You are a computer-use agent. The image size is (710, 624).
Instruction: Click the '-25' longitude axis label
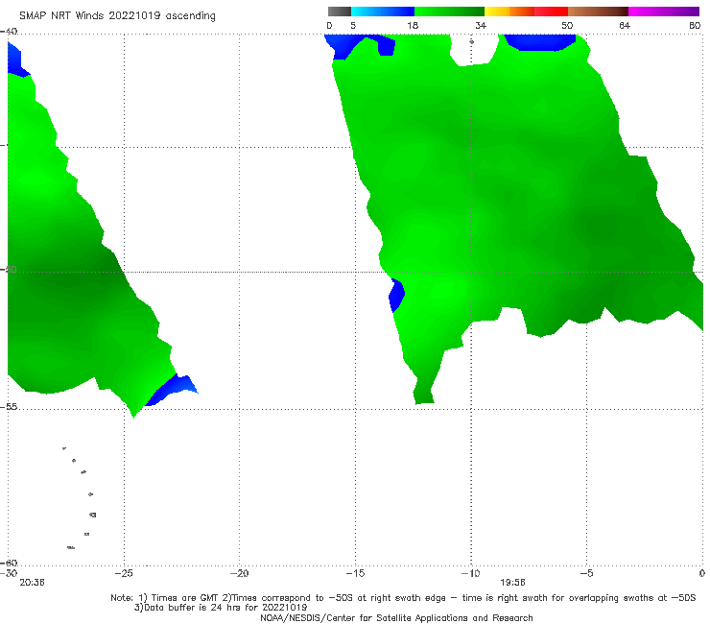[x=124, y=573]
